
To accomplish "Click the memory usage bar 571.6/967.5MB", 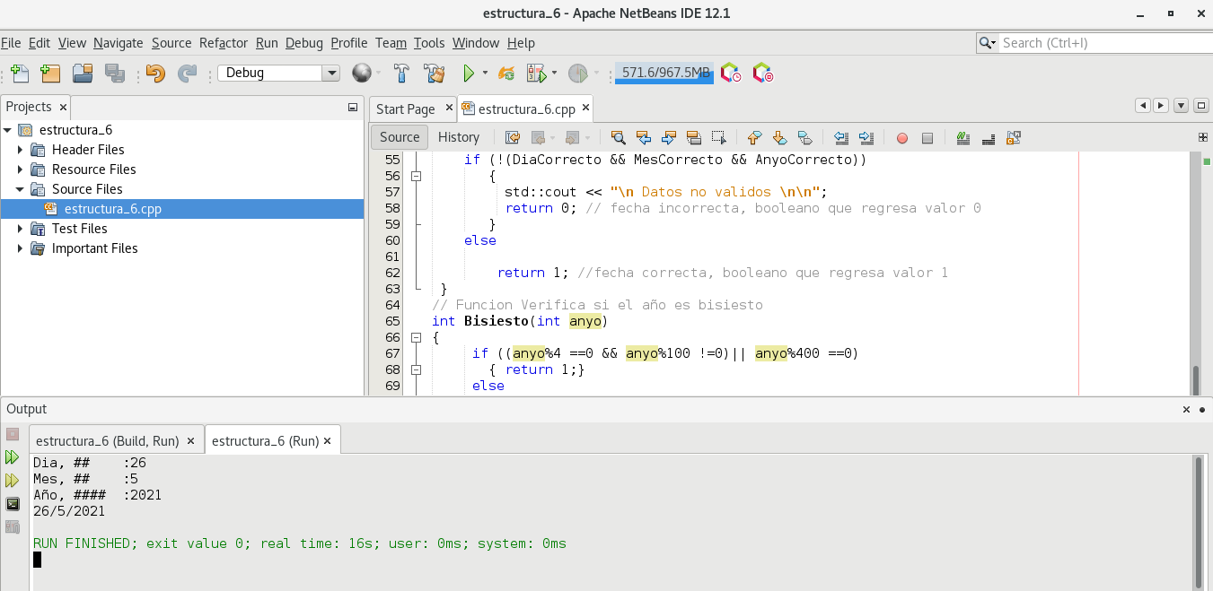I will [664, 73].
